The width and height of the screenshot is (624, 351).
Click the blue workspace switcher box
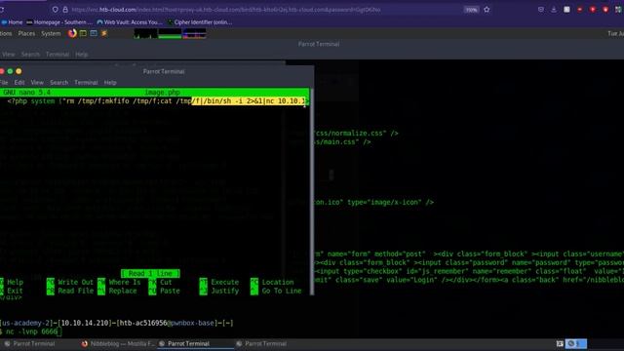click(x=576, y=343)
